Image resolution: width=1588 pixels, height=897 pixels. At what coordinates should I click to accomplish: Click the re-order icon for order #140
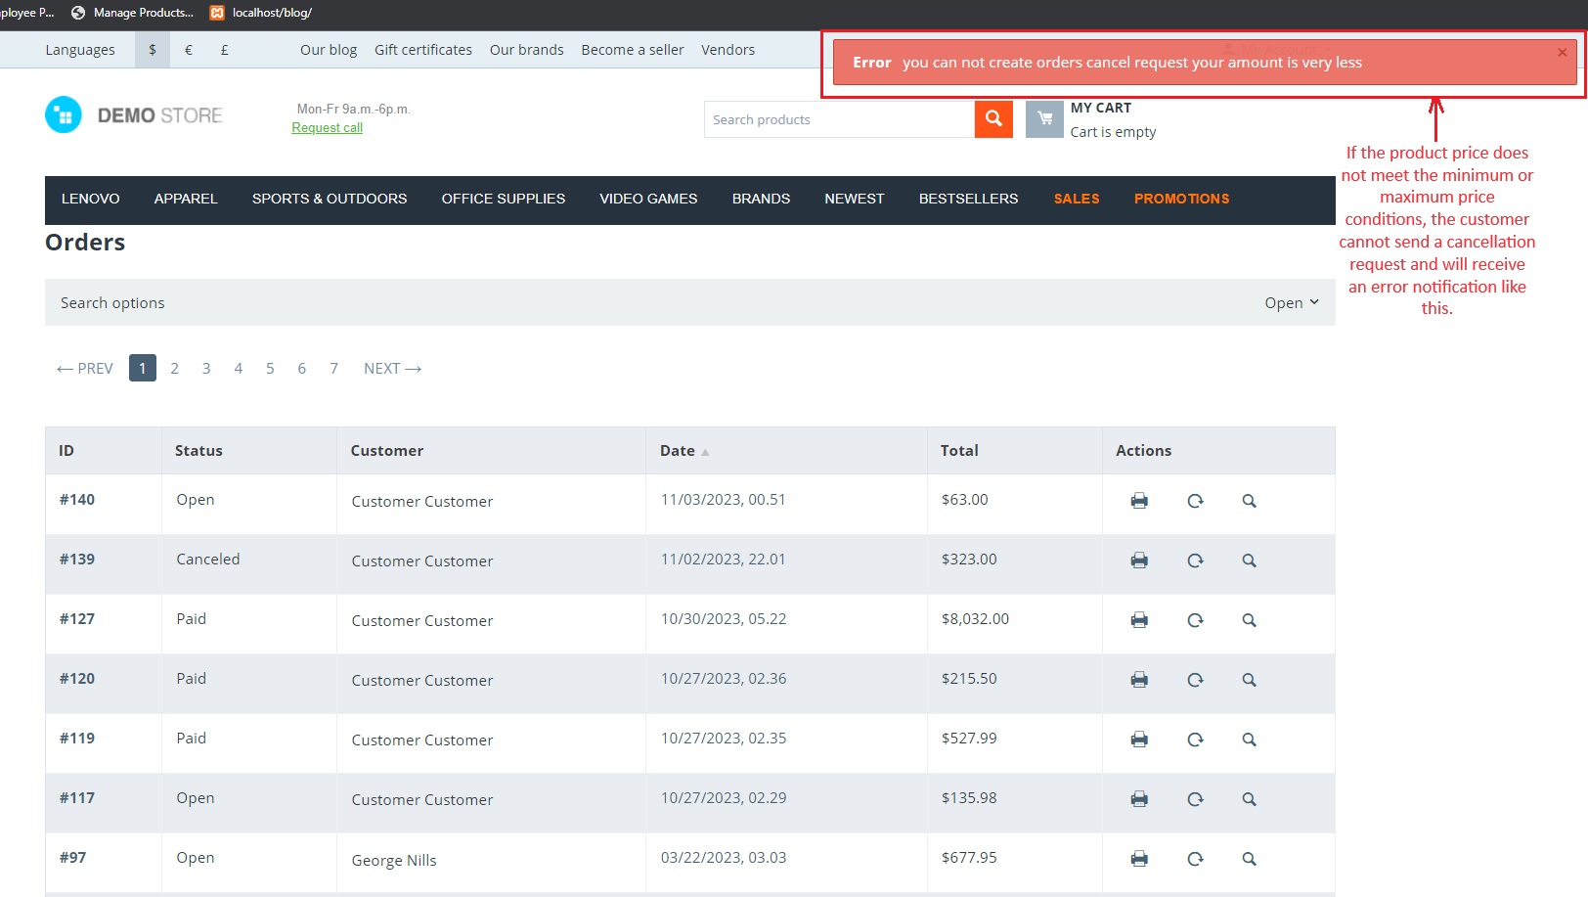(x=1195, y=501)
